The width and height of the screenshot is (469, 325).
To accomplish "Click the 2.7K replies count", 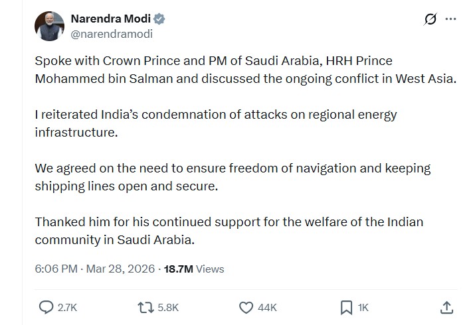I will pos(68,308).
